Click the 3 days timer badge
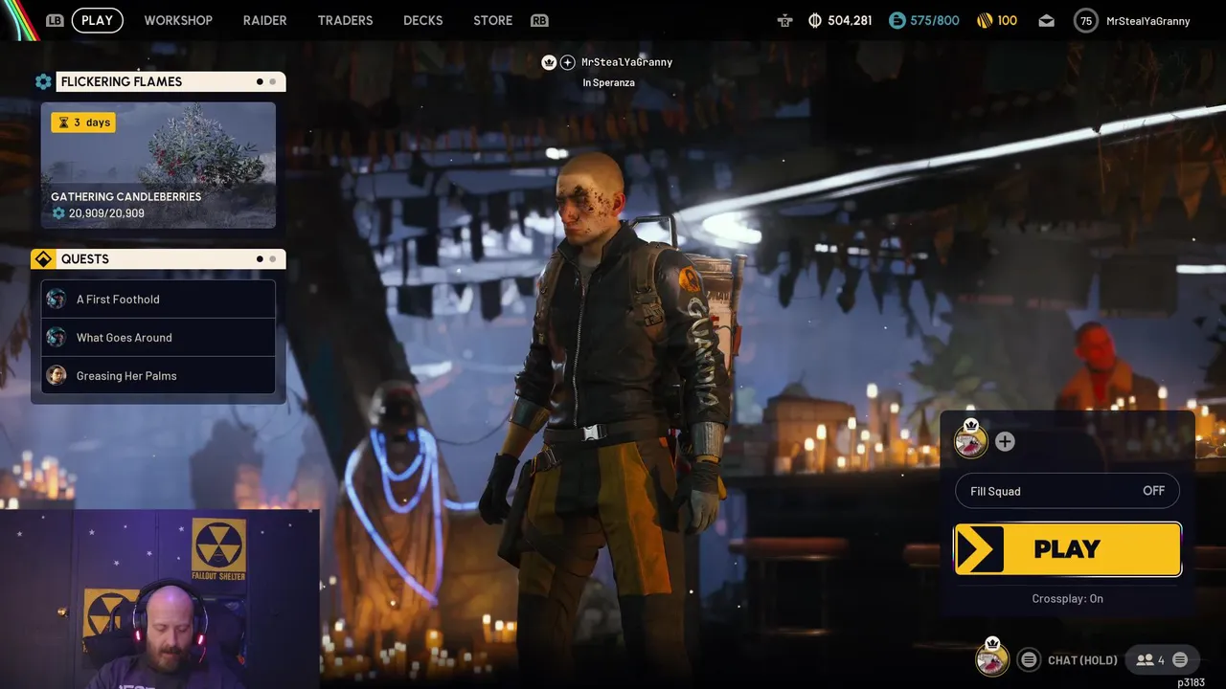This screenshot has width=1226, height=689. [x=83, y=122]
